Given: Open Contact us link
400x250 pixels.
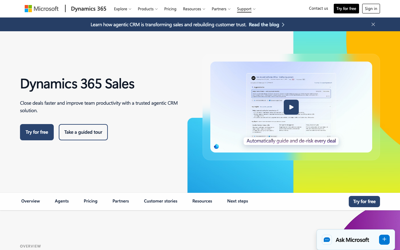Looking at the screenshot, I should pyautogui.click(x=318, y=8).
